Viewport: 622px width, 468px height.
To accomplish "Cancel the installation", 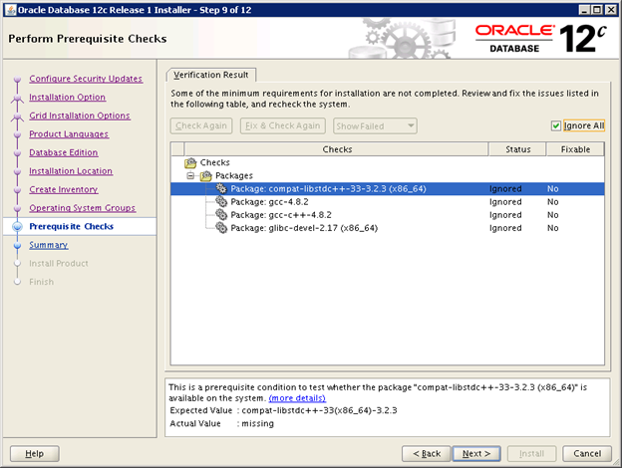I will pyautogui.click(x=587, y=454).
